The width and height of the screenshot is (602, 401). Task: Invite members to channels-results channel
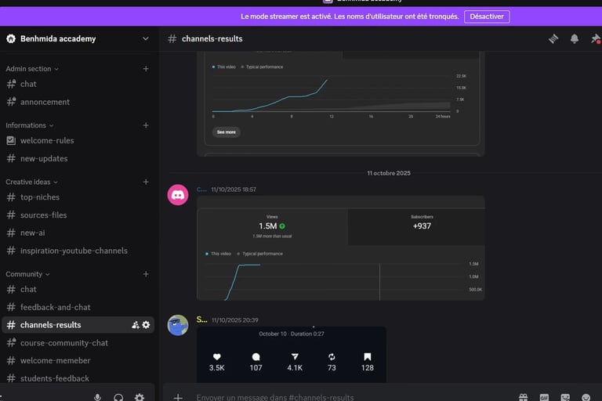(x=135, y=325)
